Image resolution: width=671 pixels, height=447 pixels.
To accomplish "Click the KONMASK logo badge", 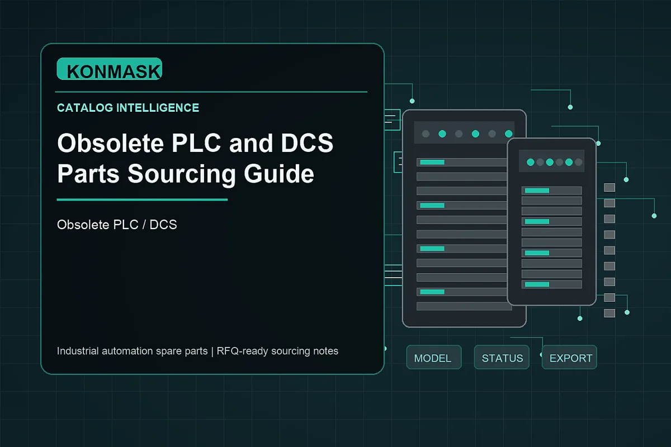I will 109,69.
